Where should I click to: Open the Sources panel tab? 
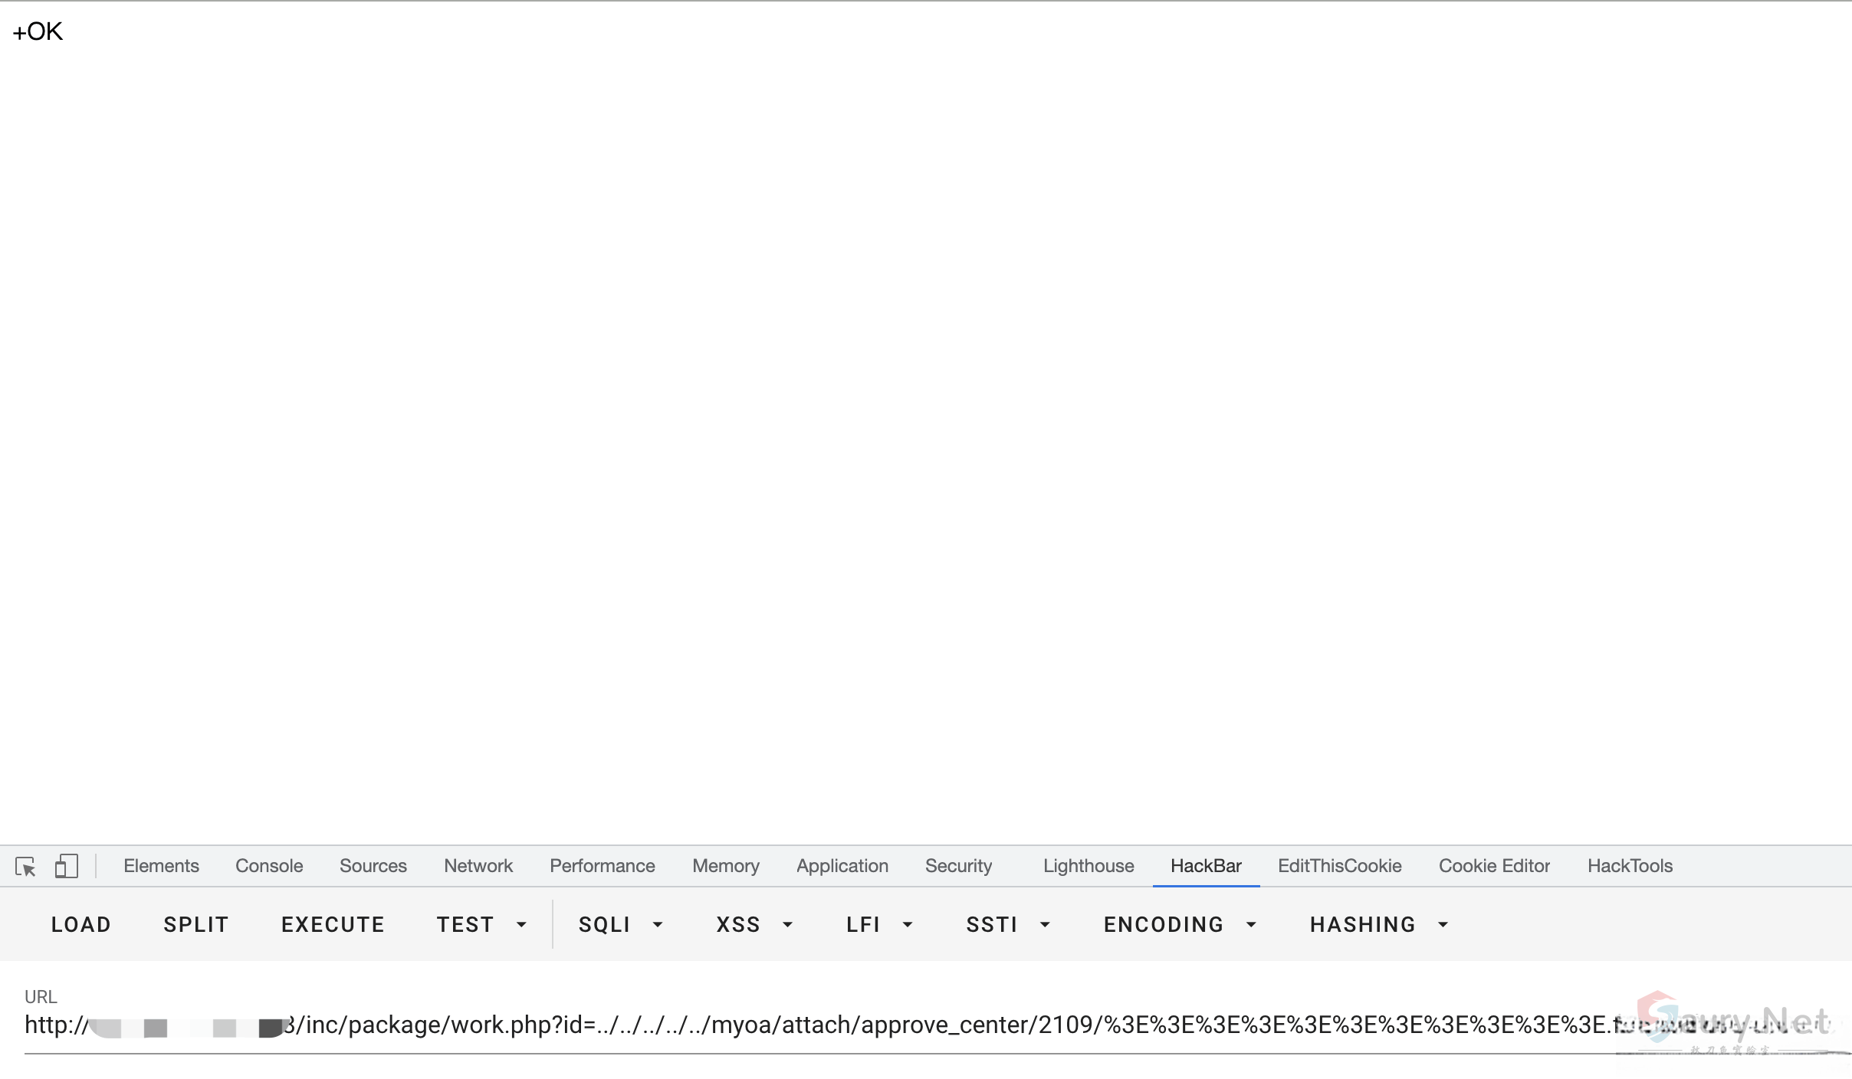click(373, 866)
